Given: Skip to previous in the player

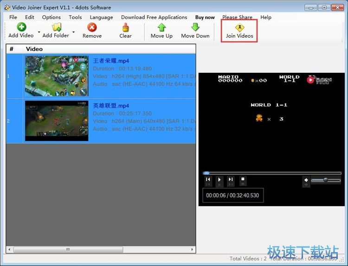Looking at the screenshot, I should pyautogui.click(x=208, y=180).
